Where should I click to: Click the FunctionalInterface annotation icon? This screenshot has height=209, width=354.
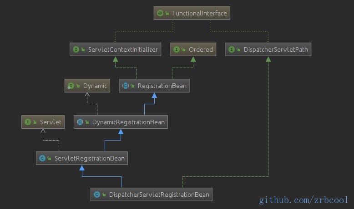coord(160,13)
